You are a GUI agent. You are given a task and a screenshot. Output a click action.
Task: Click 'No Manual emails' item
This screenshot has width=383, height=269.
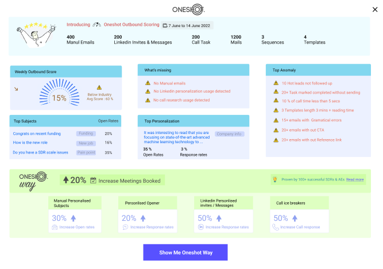click(x=169, y=83)
